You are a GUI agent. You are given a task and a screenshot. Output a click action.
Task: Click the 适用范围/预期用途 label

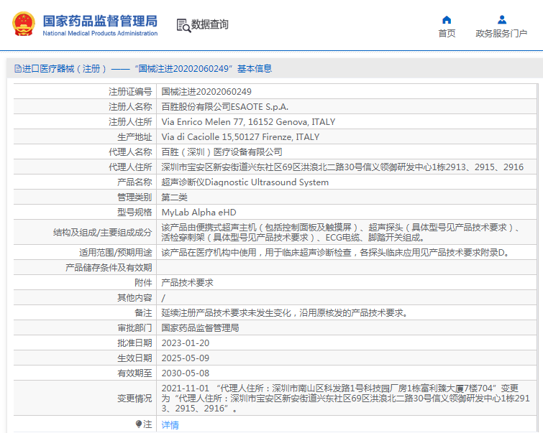tap(116, 253)
